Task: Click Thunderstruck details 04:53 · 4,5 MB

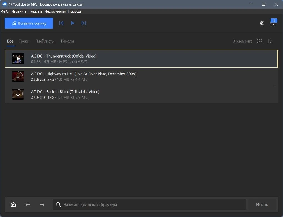Action: tap(44, 62)
